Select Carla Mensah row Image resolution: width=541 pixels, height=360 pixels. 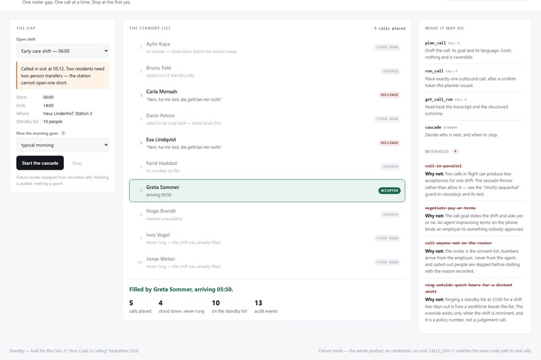point(266,95)
